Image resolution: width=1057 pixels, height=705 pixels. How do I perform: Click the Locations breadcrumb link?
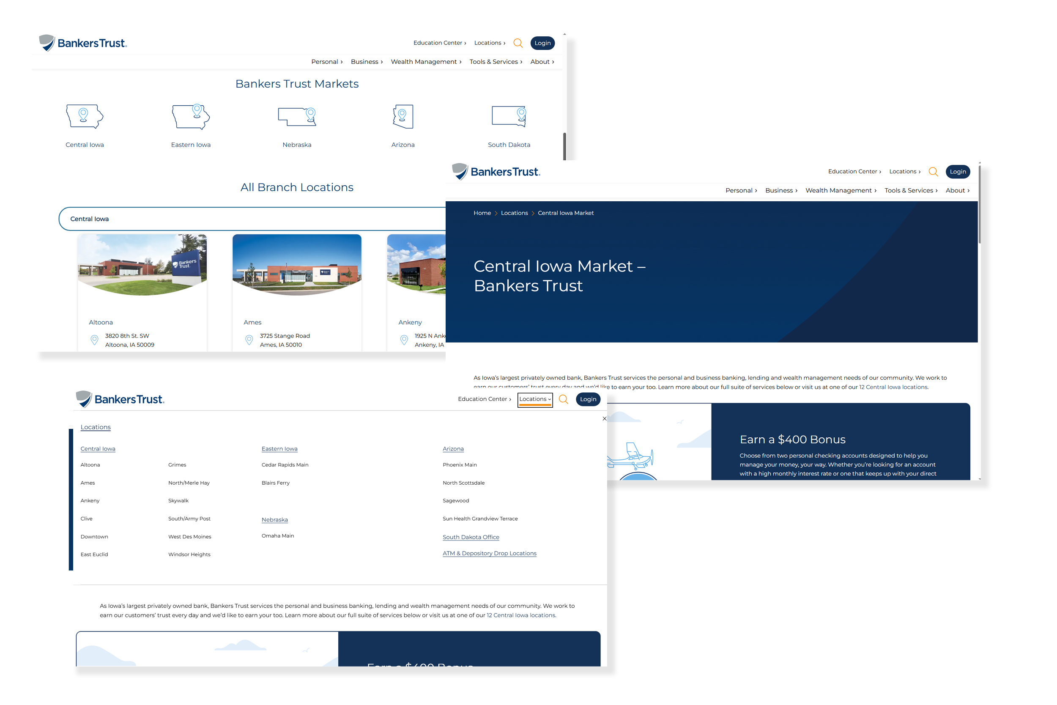(x=515, y=213)
